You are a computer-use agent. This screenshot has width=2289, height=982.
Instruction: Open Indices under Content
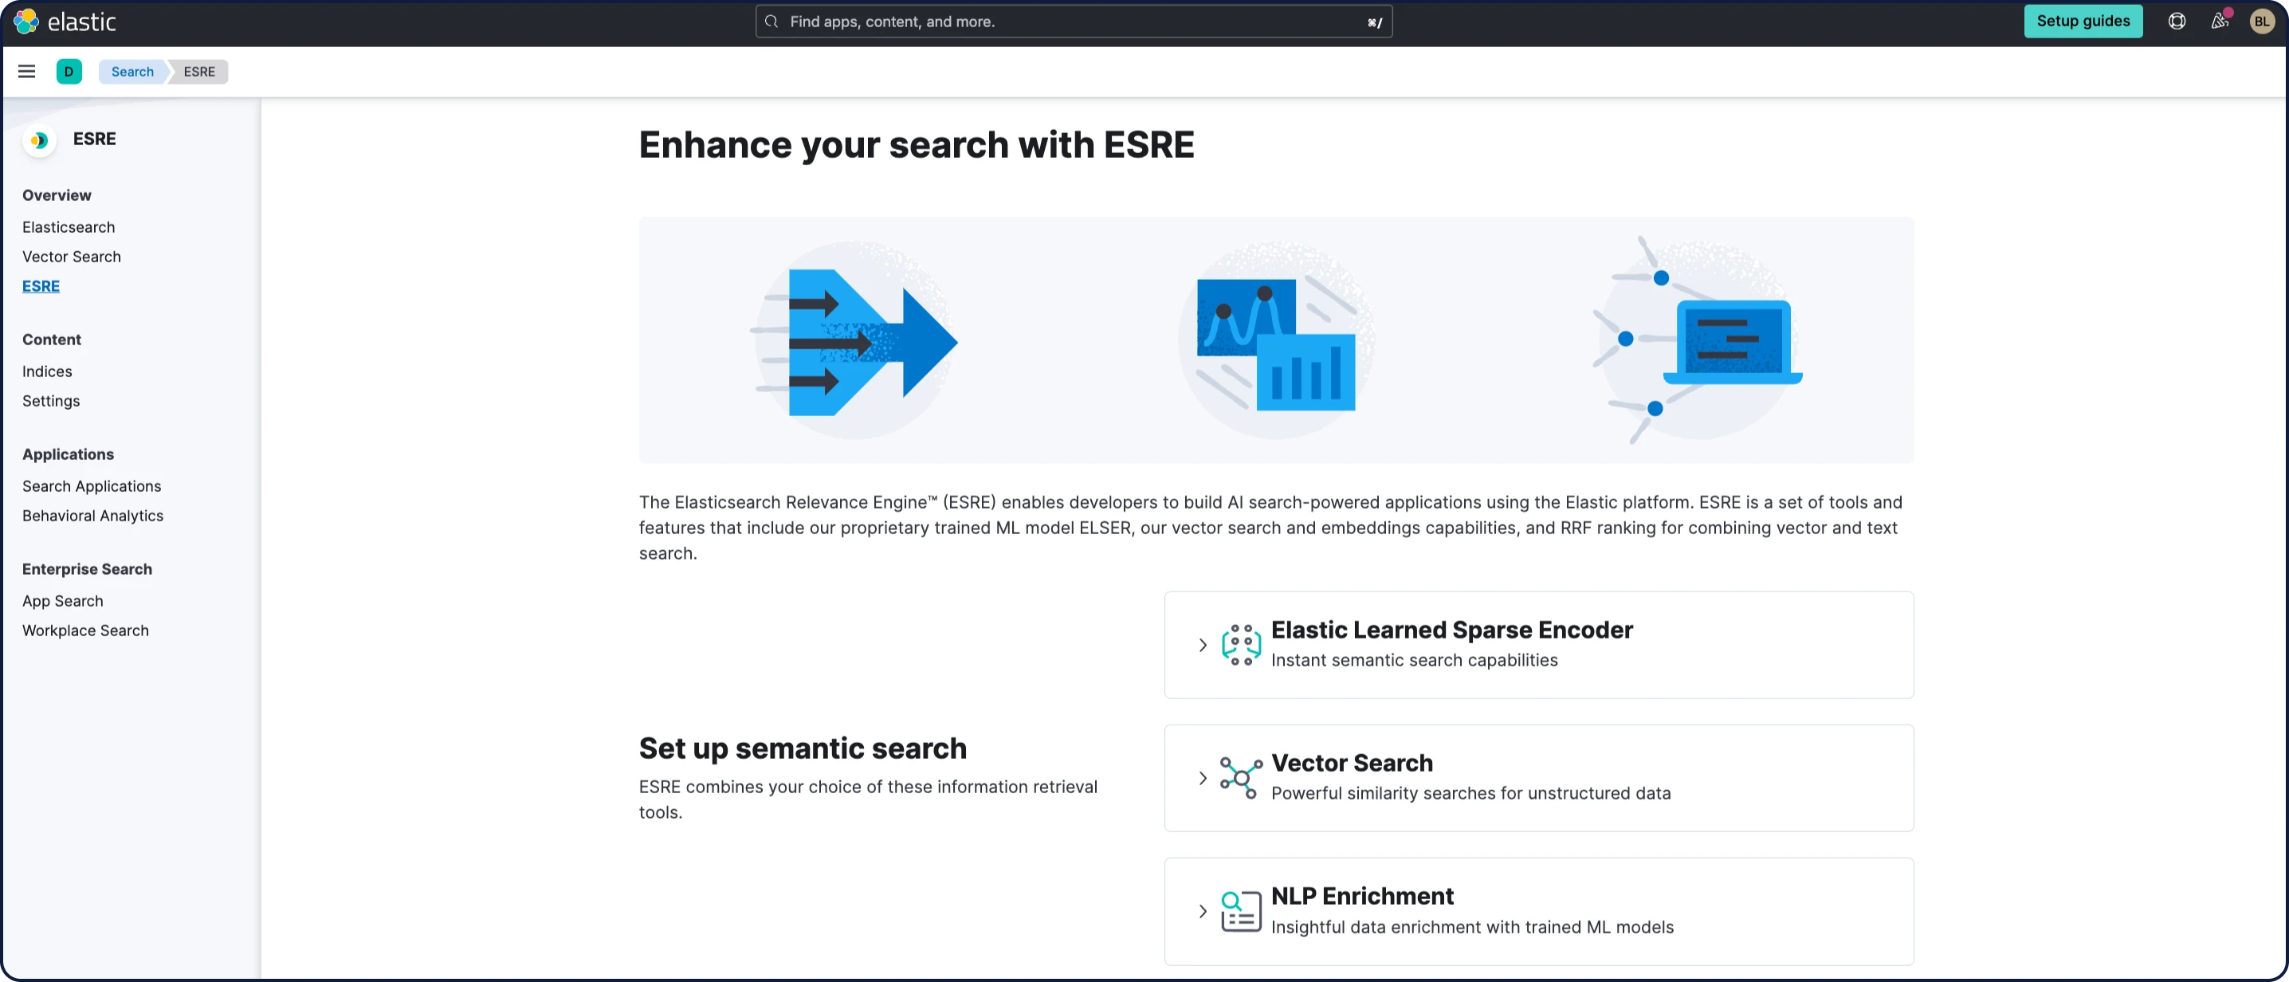click(x=47, y=371)
